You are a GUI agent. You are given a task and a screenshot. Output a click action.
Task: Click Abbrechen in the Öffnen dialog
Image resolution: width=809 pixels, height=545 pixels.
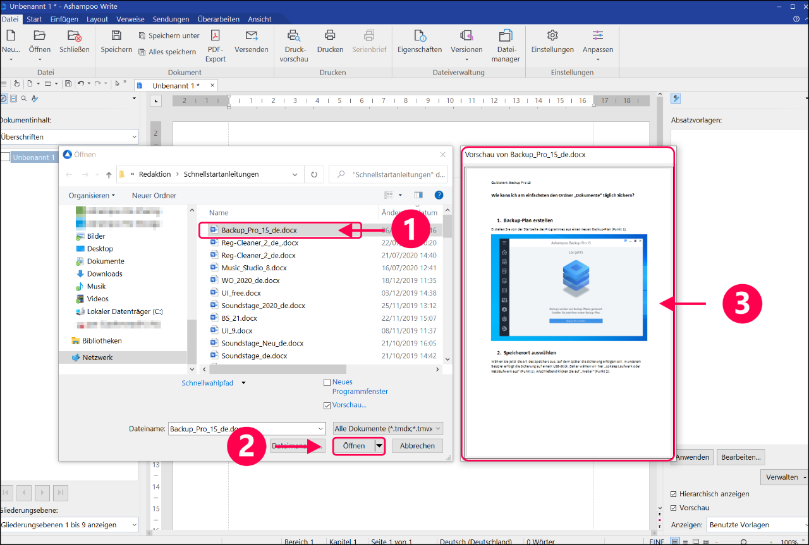pos(417,446)
